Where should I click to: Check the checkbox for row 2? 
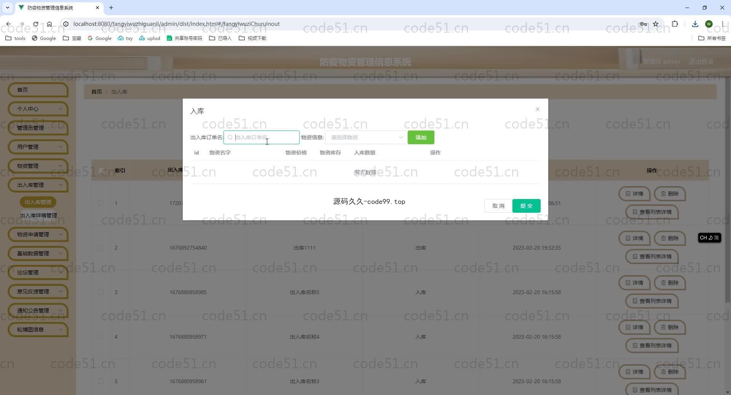tap(101, 248)
